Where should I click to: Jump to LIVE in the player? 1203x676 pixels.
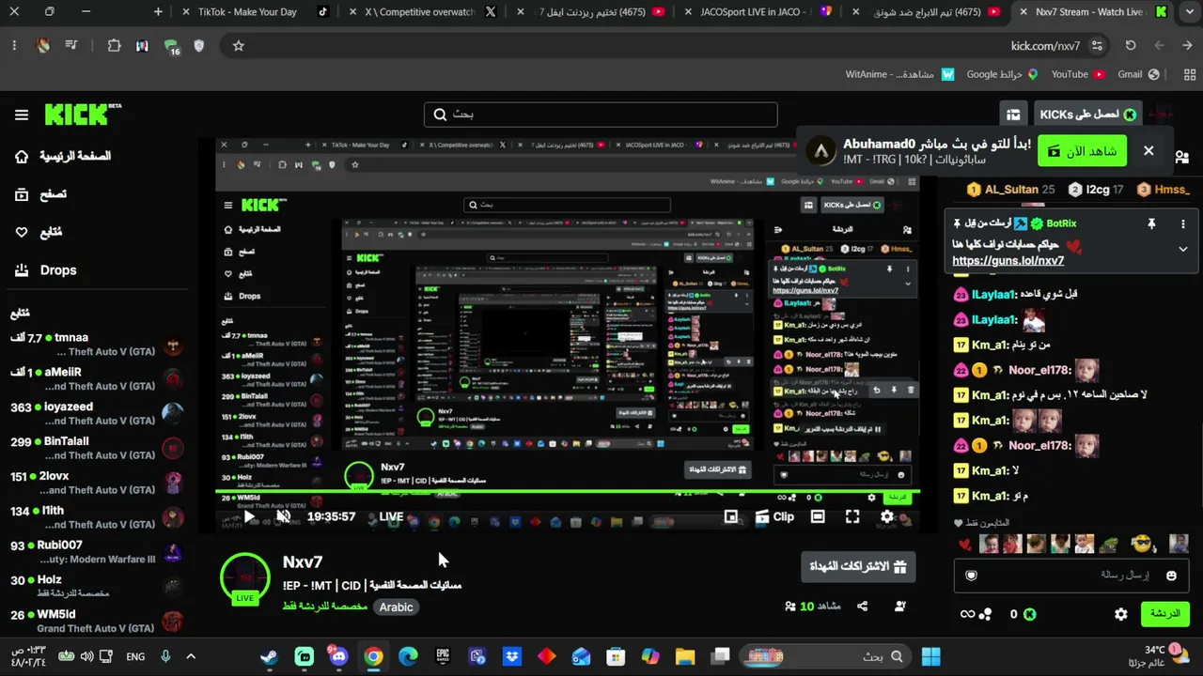click(391, 516)
